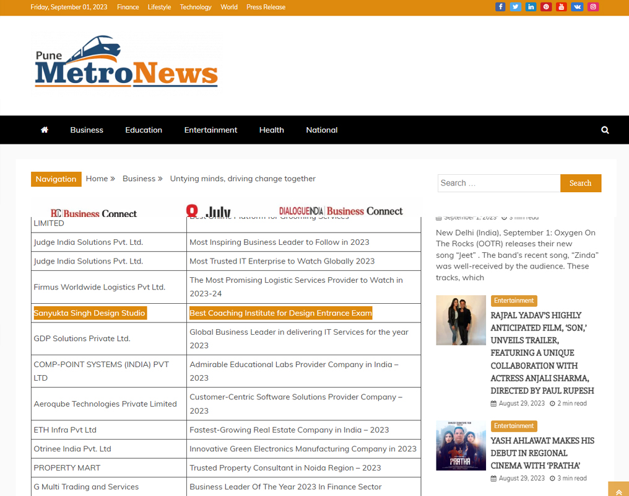Click Best Coaching Institute for Design Entrance Exam
This screenshot has height=496, width=629.
[x=281, y=313]
